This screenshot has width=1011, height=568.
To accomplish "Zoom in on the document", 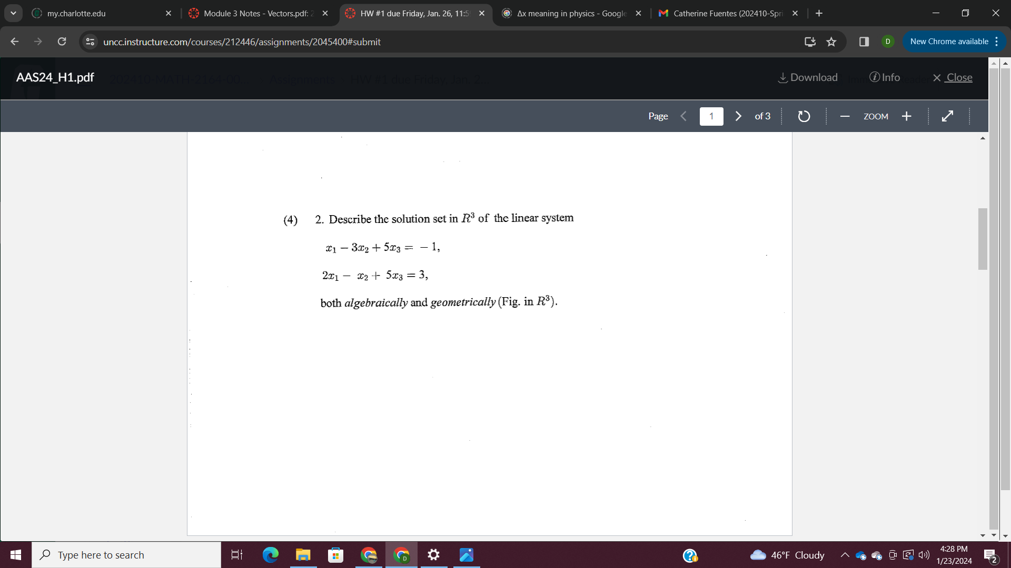I will [x=907, y=116].
